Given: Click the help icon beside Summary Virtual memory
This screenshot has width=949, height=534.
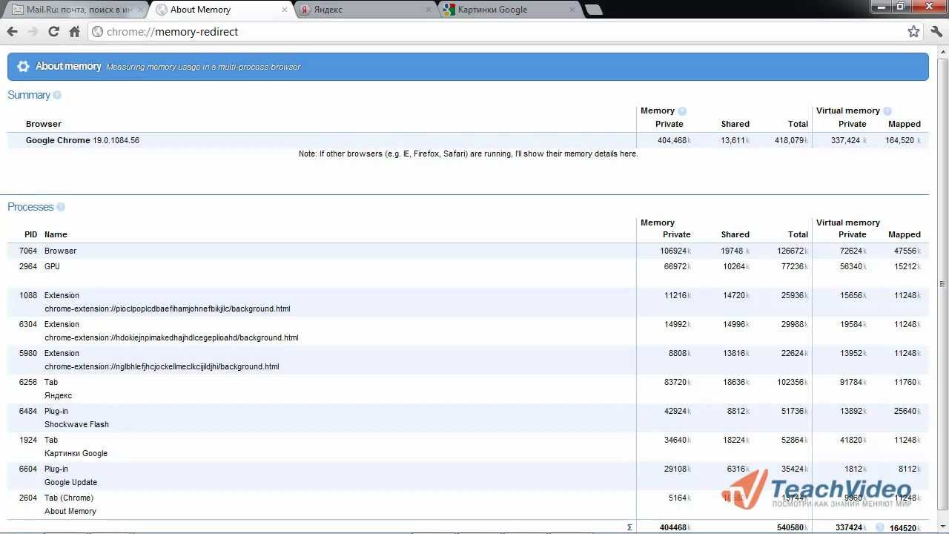Looking at the screenshot, I should click(887, 111).
